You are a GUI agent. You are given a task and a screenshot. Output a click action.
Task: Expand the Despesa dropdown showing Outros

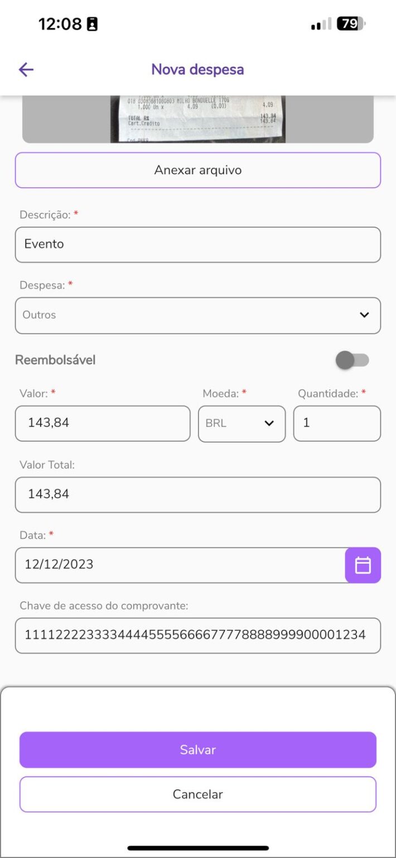[198, 315]
